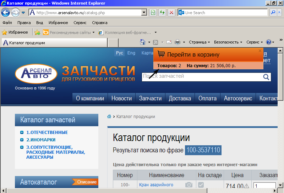Open the Запчасти nav item
284x193 pixels.
coord(150,98)
